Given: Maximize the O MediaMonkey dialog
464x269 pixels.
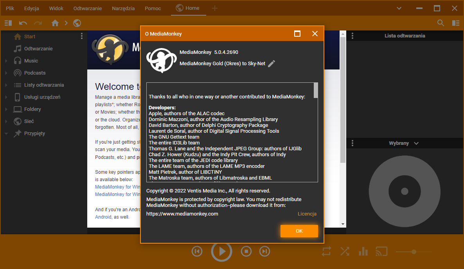Looking at the screenshot, I should tap(297, 34).
